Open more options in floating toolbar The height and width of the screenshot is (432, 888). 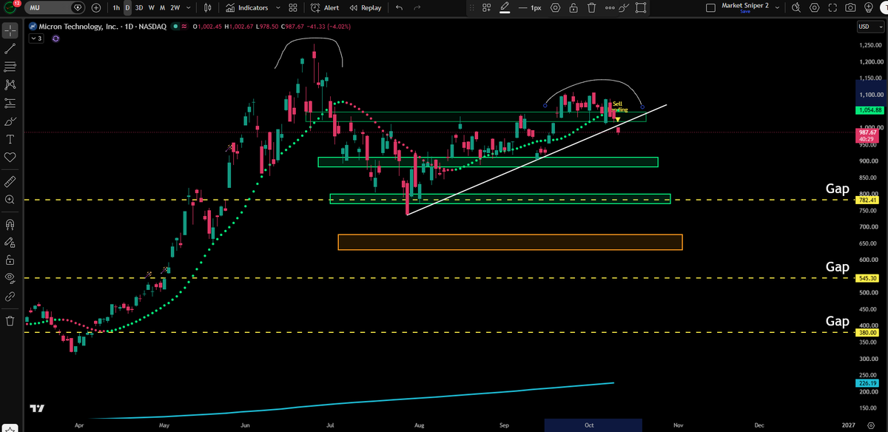(609, 7)
